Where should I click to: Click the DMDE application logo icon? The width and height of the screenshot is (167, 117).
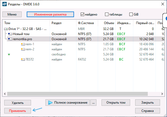(5, 4)
